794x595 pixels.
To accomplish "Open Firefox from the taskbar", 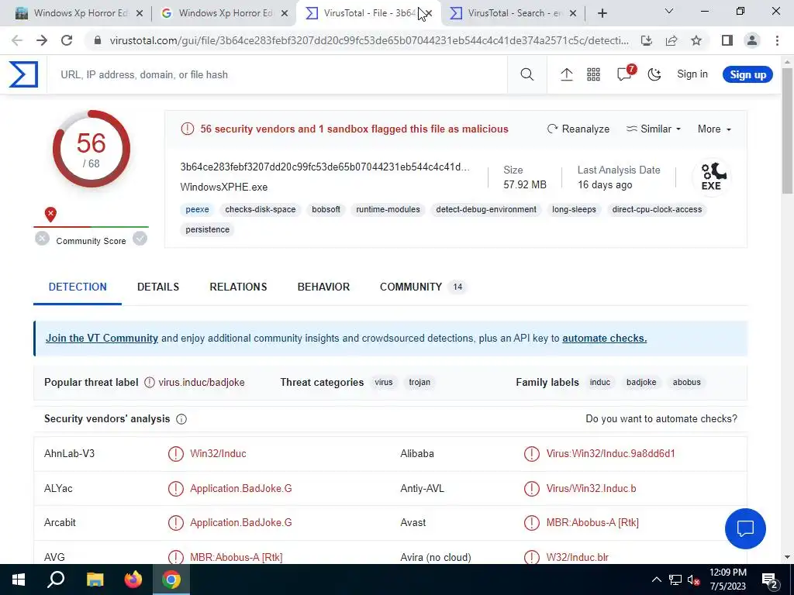I will click(x=133, y=580).
